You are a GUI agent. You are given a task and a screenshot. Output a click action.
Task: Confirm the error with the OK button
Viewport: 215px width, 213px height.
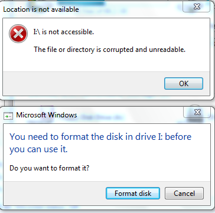click(184, 84)
